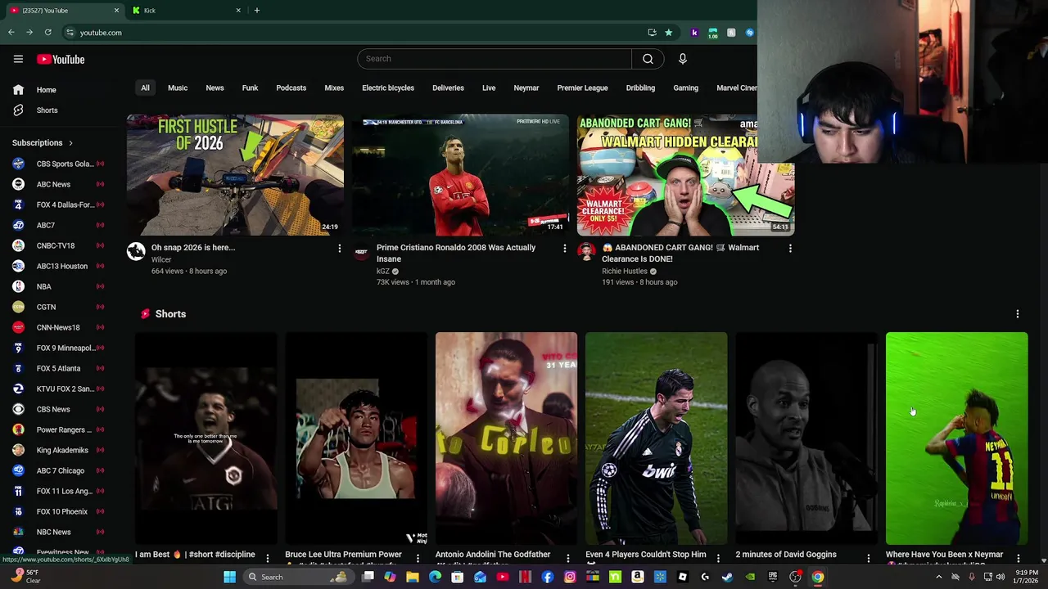Click Richie Hustles channel avatar

(586, 251)
